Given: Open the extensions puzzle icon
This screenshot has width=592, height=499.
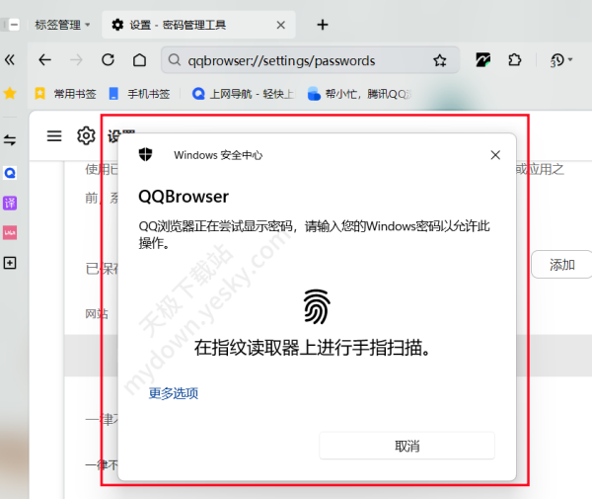Looking at the screenshot, I should tap(514, 60).
